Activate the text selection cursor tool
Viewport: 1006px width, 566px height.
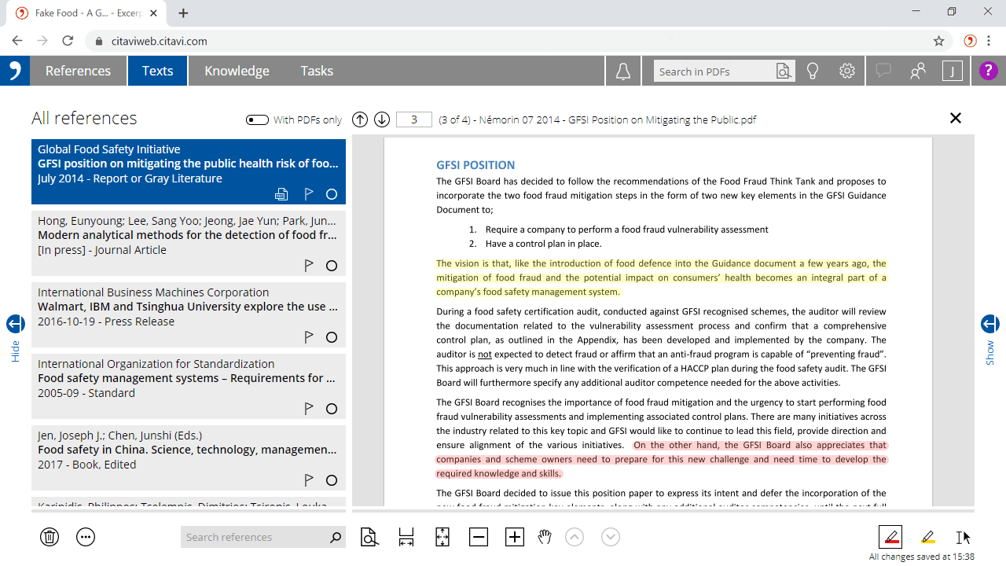click(x=961, y=537)
